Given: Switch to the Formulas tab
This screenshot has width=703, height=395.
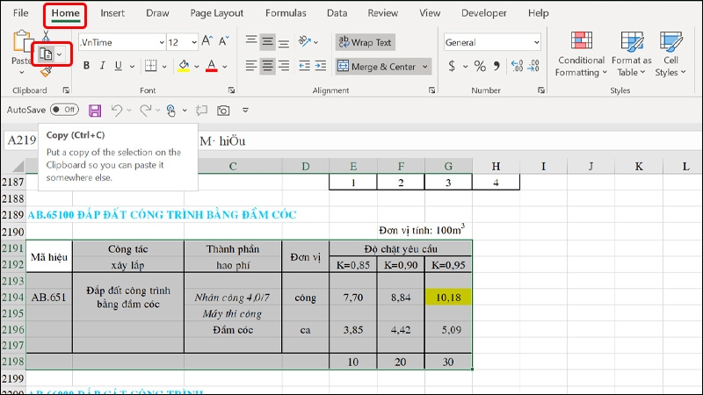Looking at the screenshot, I should point(286,13).
